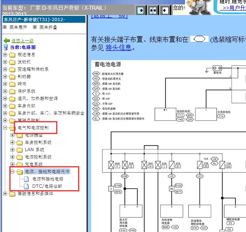246x232 pixels.
Task: Click the open folder icon of 电源、接地和电路元件
Action: 20,172
